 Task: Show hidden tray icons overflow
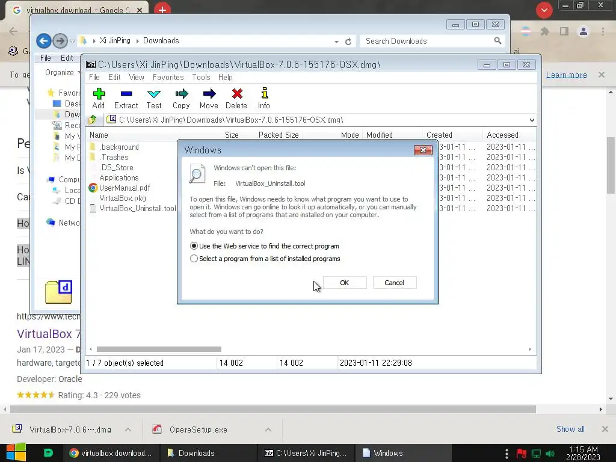[x=507, y=454]
